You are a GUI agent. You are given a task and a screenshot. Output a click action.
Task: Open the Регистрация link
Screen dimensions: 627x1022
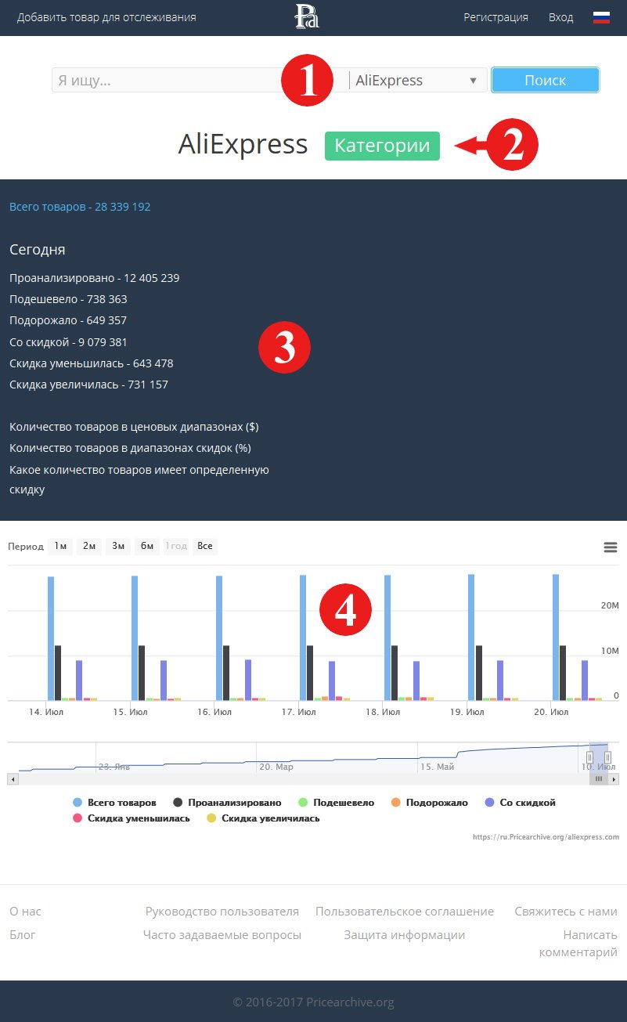tap(495, 17)
